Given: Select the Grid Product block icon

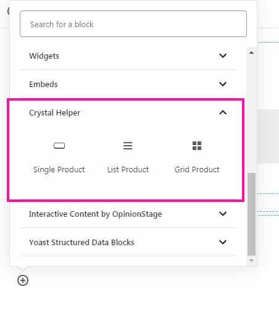Looking at the screenshot, I should point(197,146).
